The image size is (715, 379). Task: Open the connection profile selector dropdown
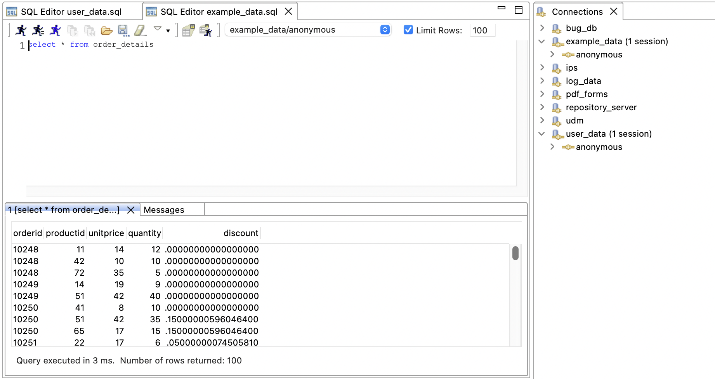[x=384, y=30]
